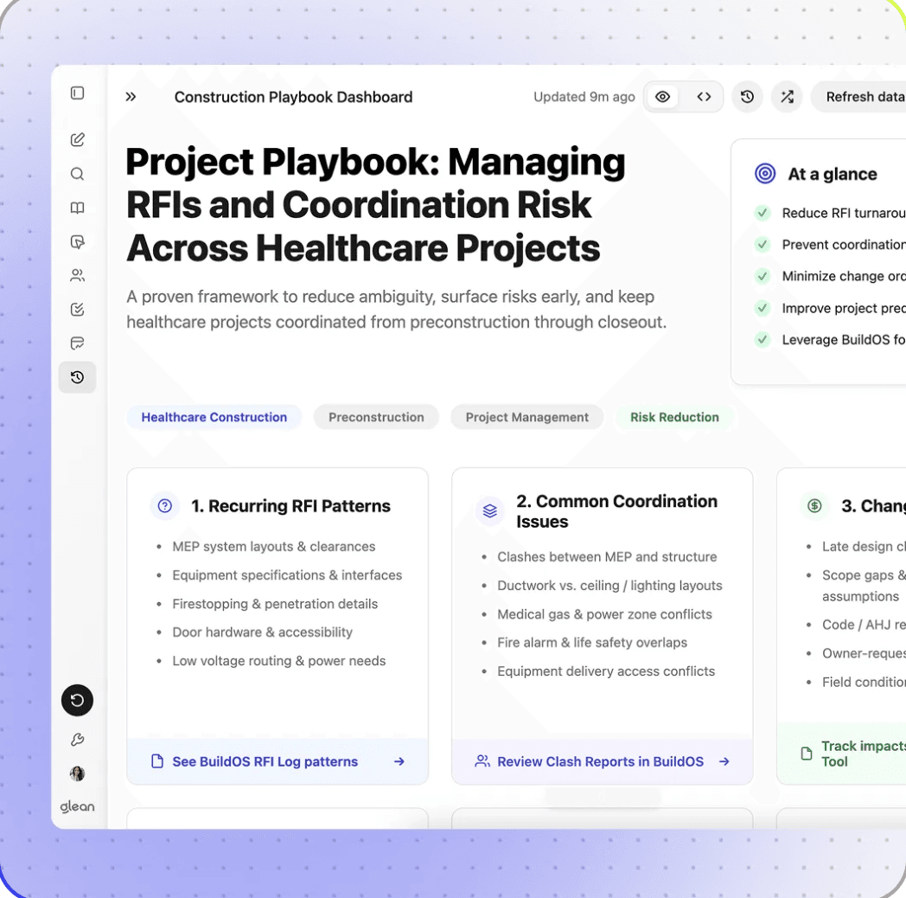
Task: Open the agents cursor-box sidebar icon
Action: [78, 241]
